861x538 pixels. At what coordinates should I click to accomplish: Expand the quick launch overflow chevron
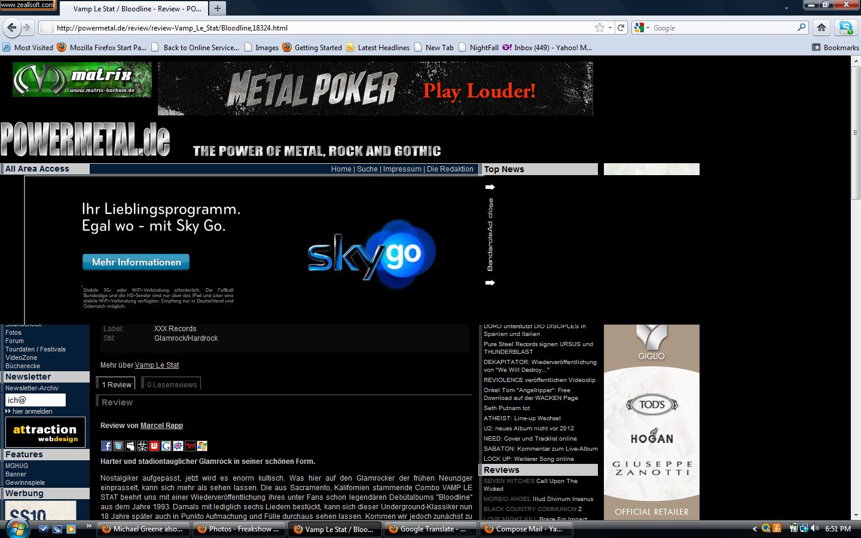[88, 526]
